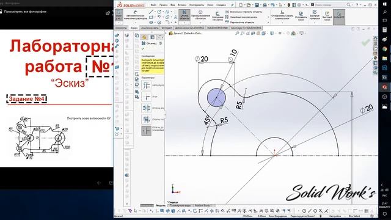Click the New document icon
Image resolution: width=391 pixels, height=220 pixels.
pyautogui.click(x=241, y=5)
